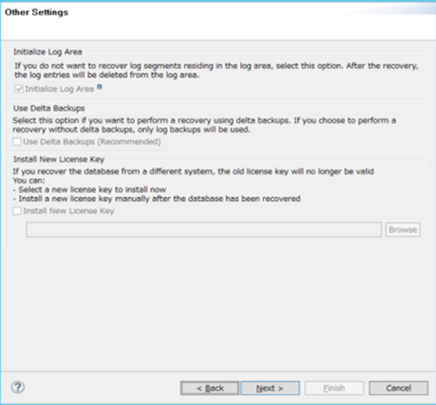Open help via the question mark icon
Screen dimensions: 436x405
18,387
